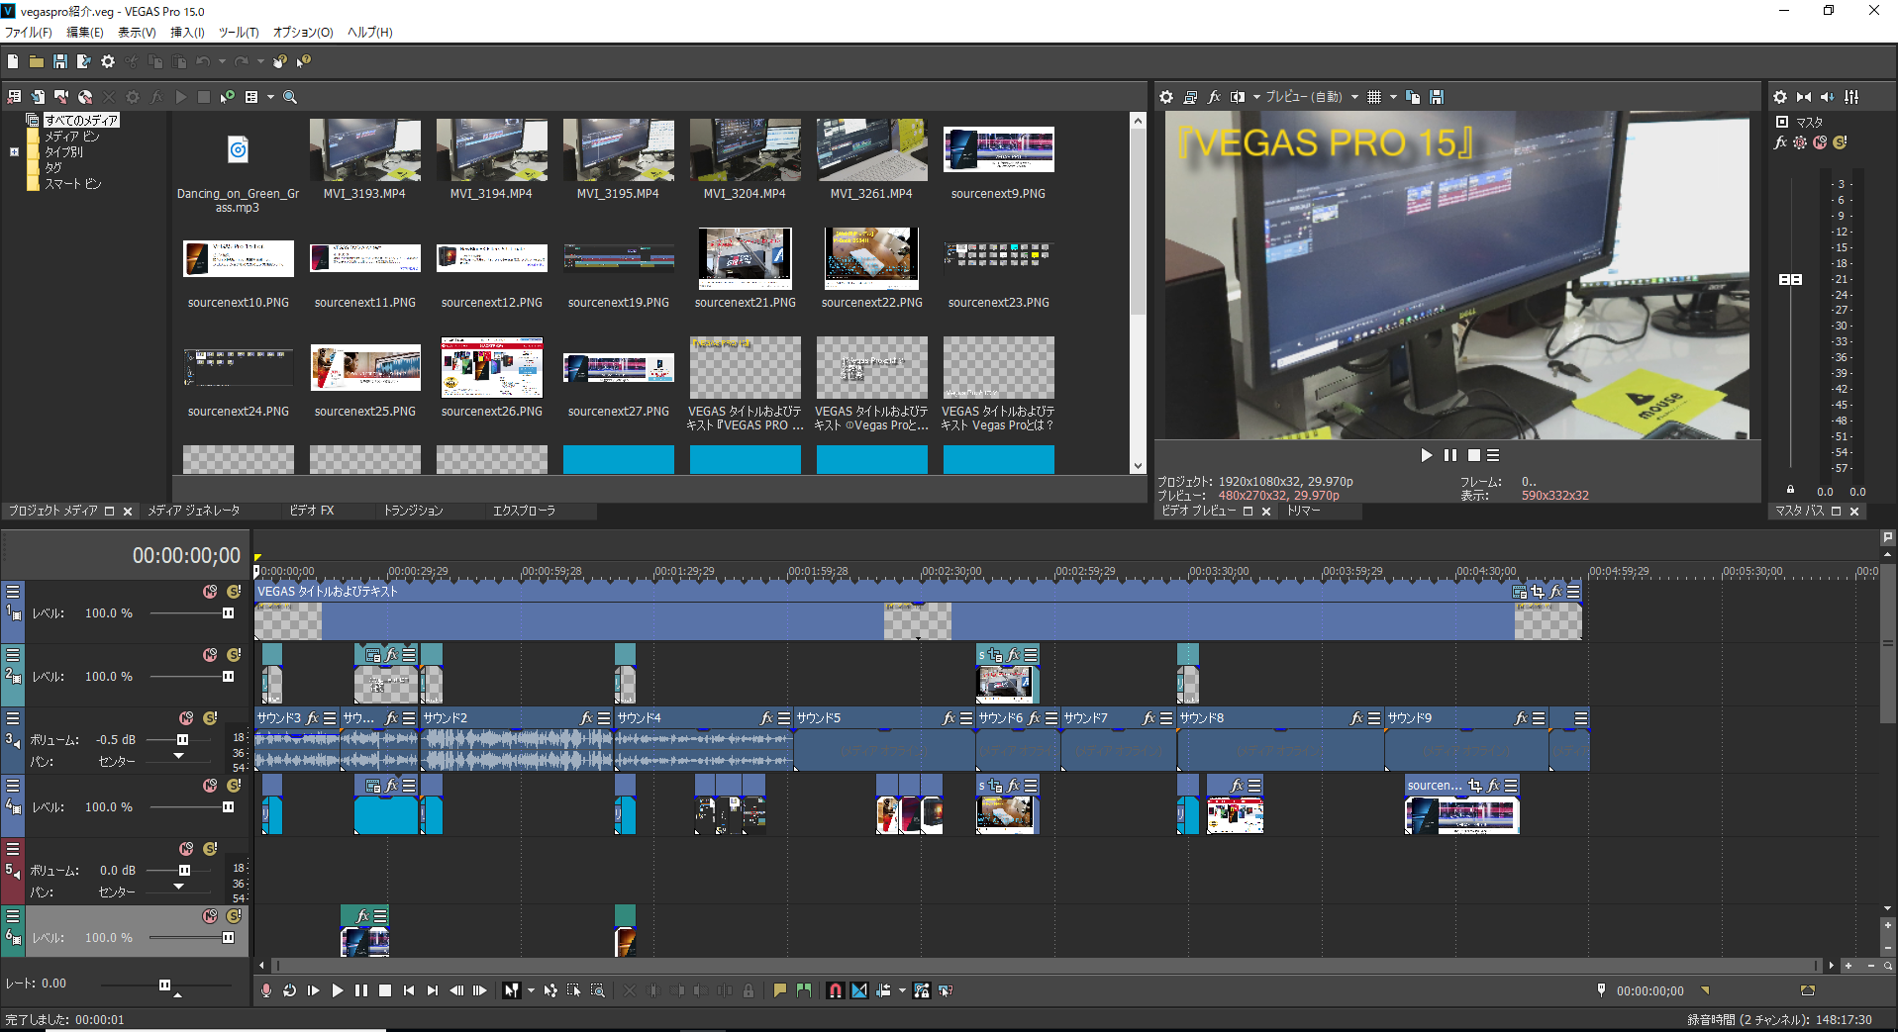Viewport: 1898px width, 1032px height.
Task: Open Video Output FX in preview toolbar
Action: (1214, 97)
